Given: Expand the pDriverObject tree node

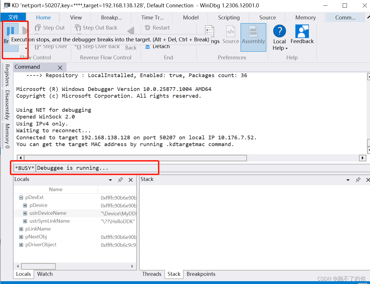Looking at the screenshot, I should point(21,245).
